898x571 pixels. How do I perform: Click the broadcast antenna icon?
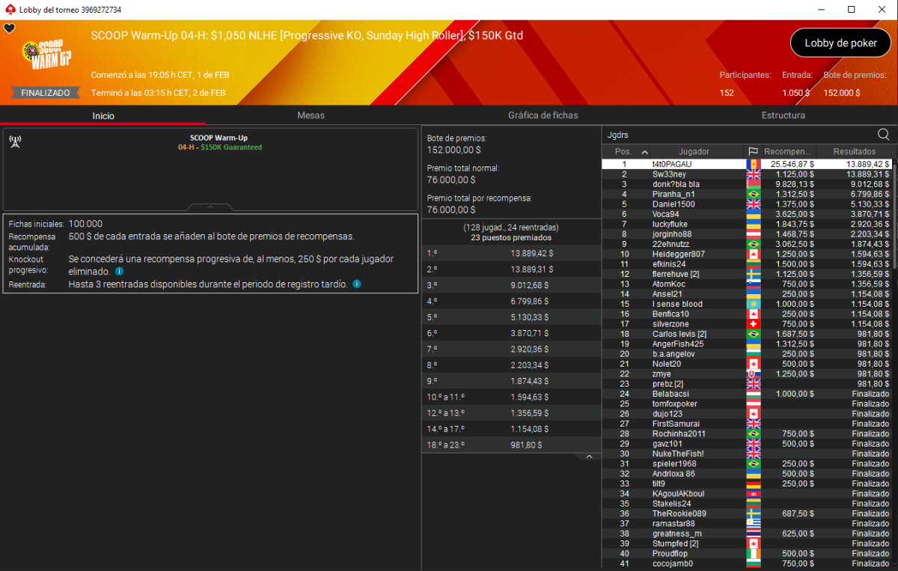pos(14,142)
